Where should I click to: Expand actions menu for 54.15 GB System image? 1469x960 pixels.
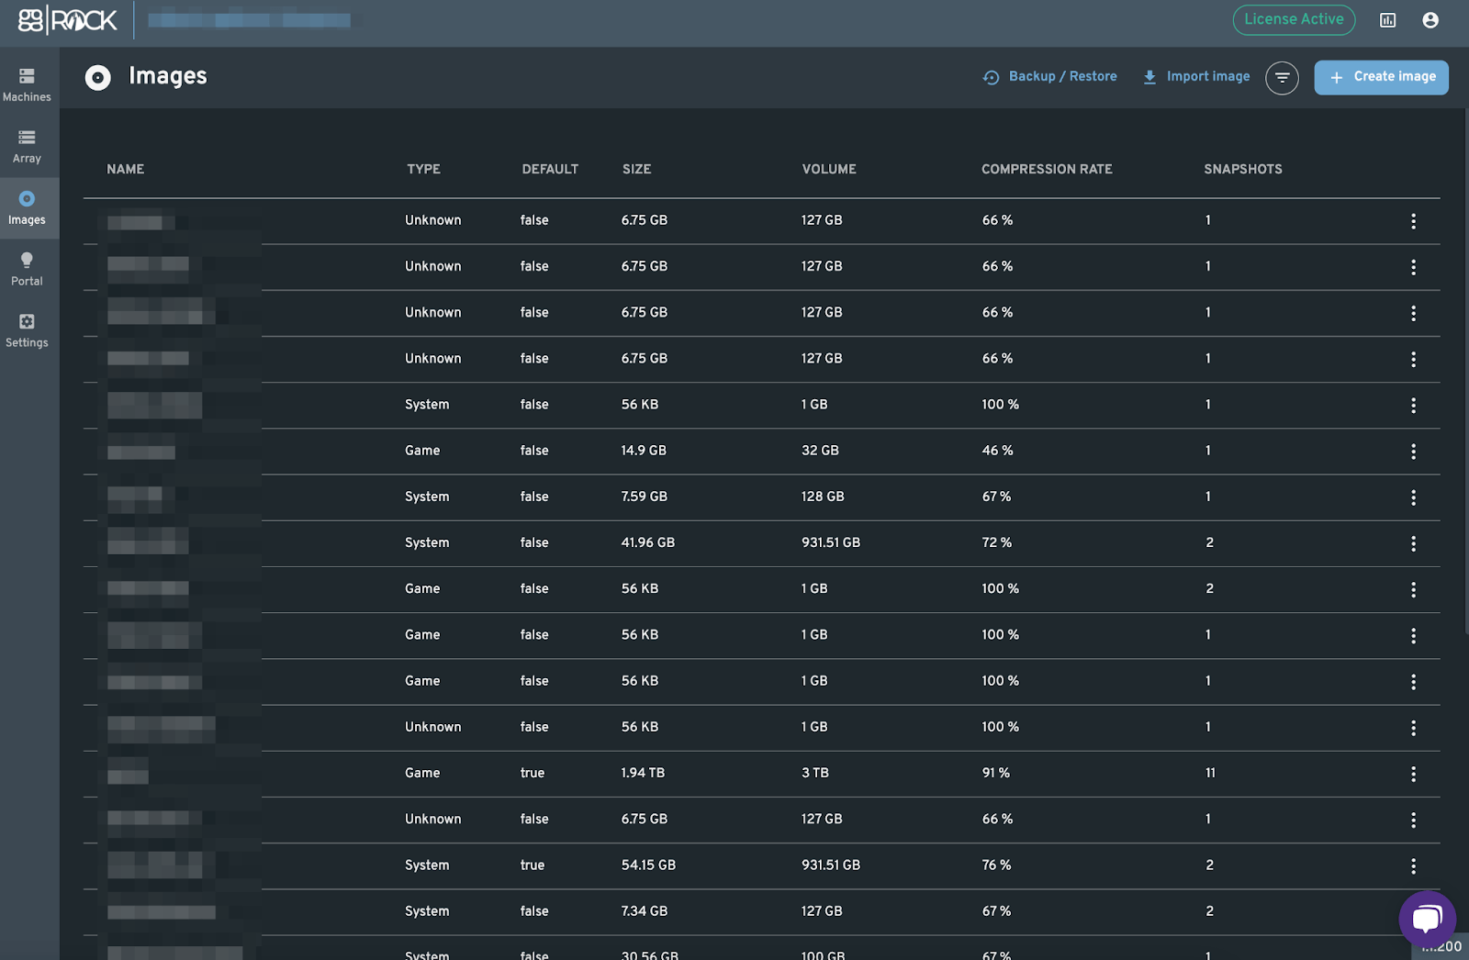pos(1413,865)
